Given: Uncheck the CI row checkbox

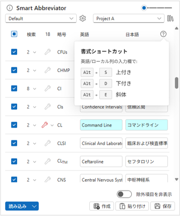Looking at the screenshot, I should point(14,88).
